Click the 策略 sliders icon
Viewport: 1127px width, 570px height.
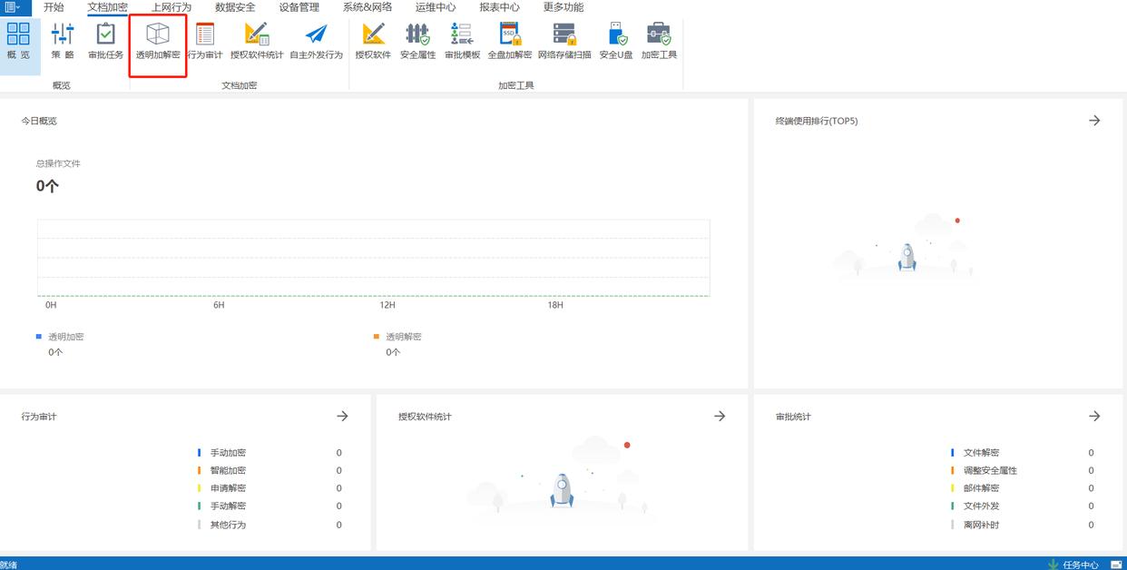pyautogui.click(x=63, y=41)
